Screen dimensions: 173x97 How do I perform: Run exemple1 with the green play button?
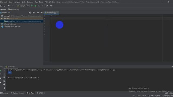point(32,6)
